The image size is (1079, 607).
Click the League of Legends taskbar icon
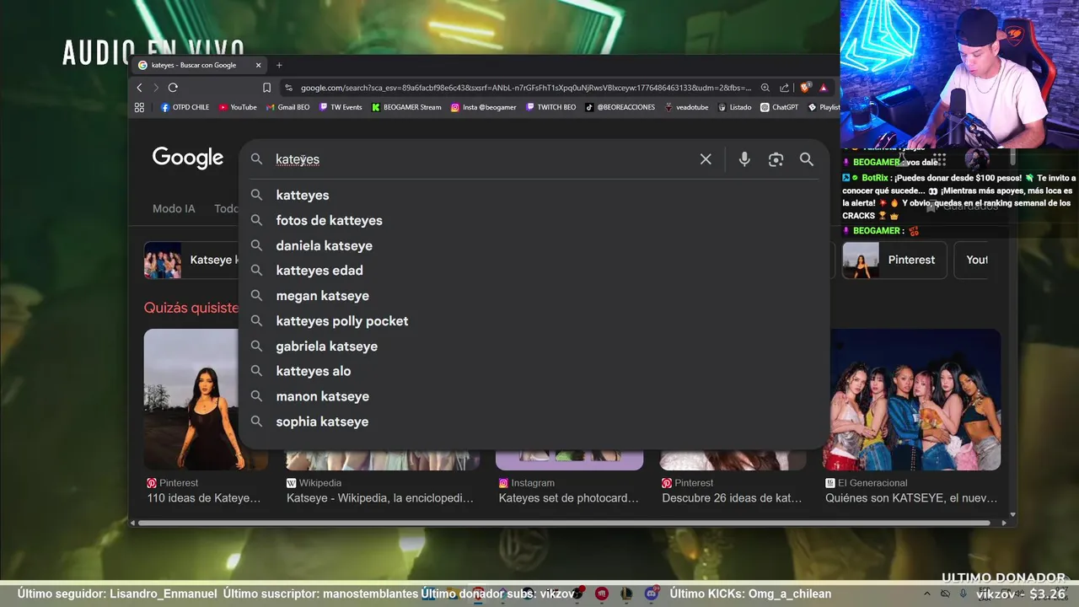tap(626, 594)
